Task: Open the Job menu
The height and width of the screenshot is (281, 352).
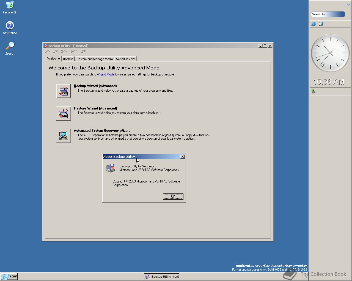Action: (47, 51)
